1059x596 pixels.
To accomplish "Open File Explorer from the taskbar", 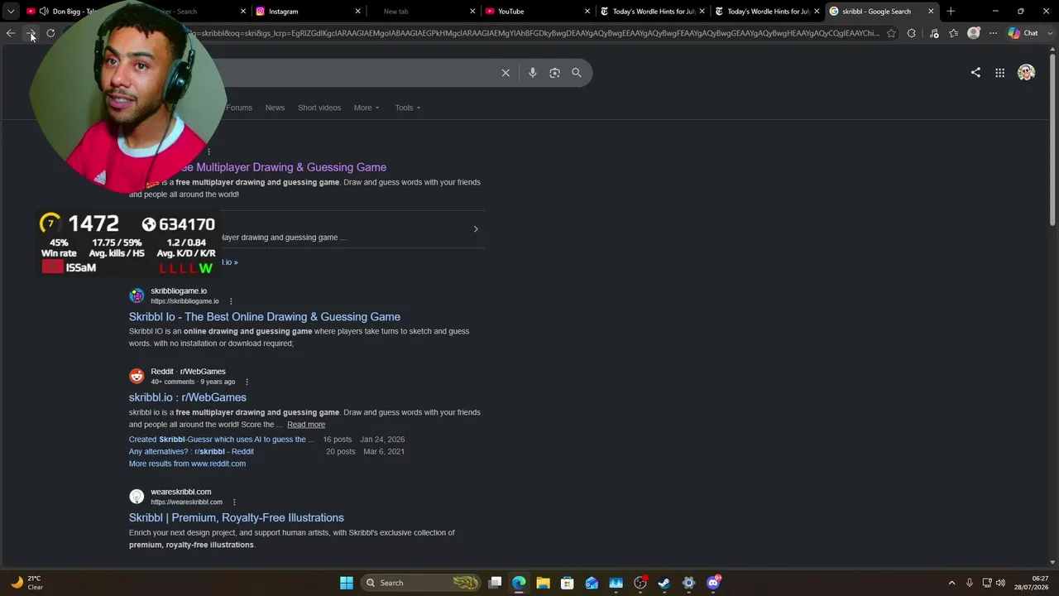I will [543, 583].
